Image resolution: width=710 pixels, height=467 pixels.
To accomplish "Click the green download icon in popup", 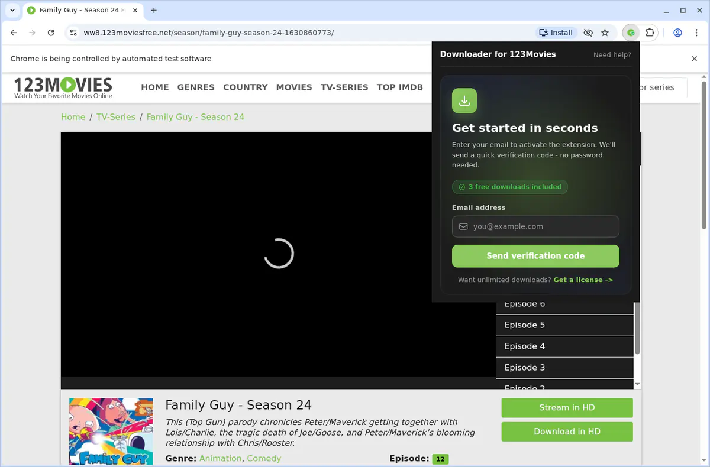I will tap(464, 100).
